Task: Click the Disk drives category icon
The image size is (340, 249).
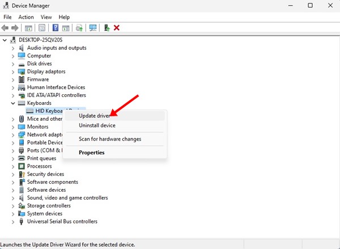Action: pyautogui.click(x=22, y=64)
